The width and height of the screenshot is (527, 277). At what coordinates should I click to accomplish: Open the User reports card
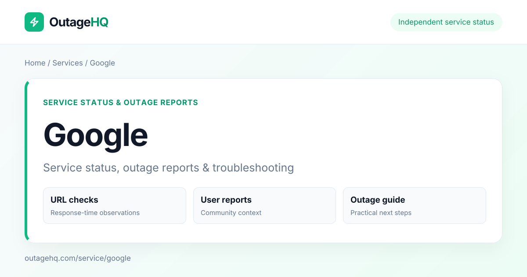point(264,206)
